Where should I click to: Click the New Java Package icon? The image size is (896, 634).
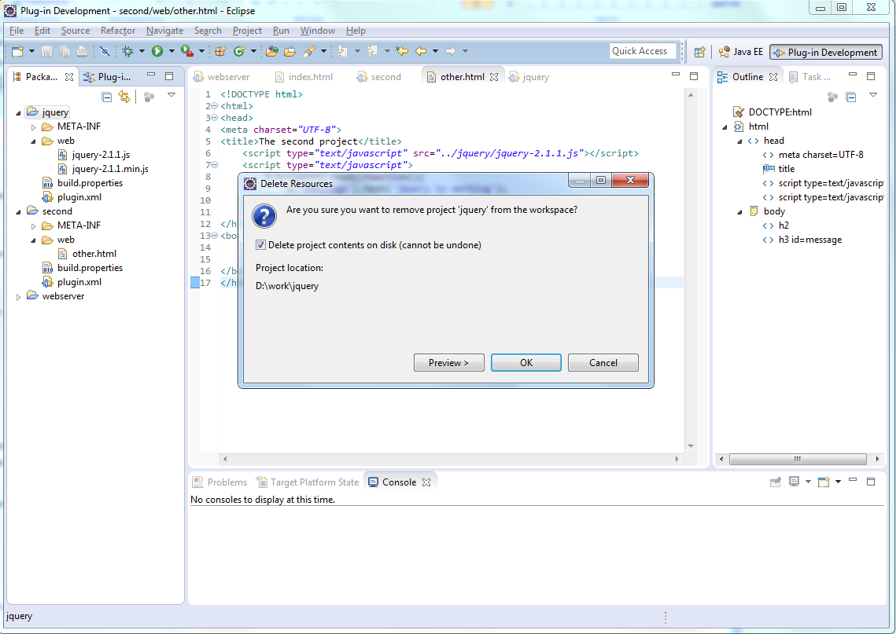tap(220, 51)
